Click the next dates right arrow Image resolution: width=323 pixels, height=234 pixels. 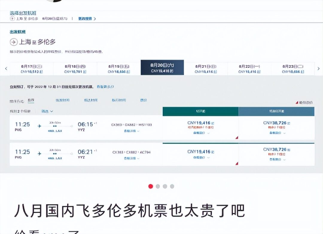319,69
